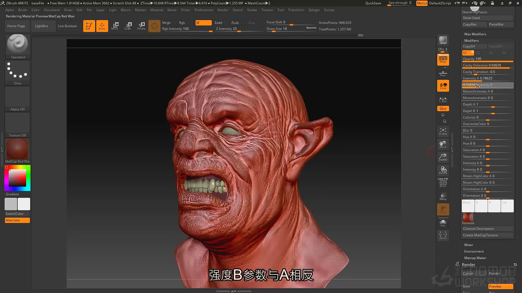Adjust the Cavity Detection slider
This screenshot has width=522, height=293.
(488, 66)
